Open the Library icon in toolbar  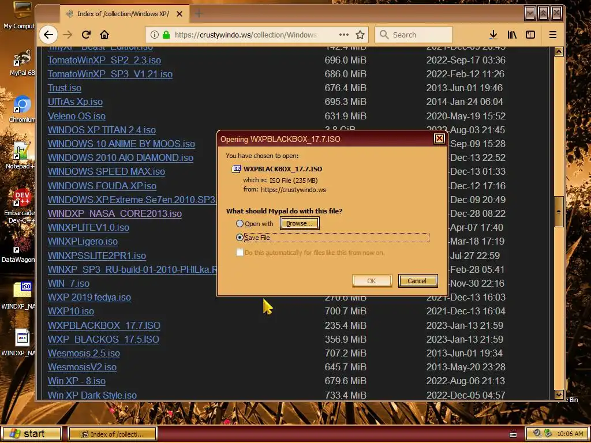512,35
